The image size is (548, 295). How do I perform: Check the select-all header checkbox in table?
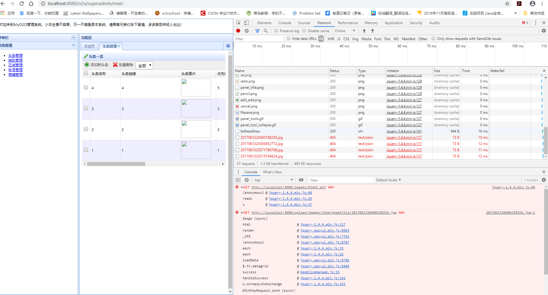(x=86, y=73)
